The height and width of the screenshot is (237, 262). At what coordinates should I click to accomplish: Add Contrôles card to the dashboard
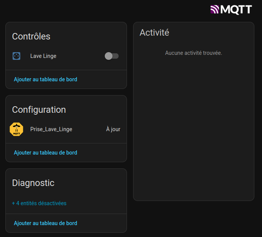click(x=46, y=79)
